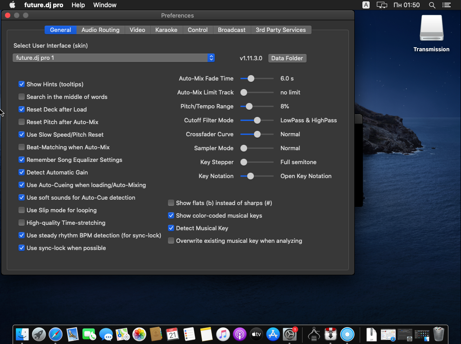Open the Trash in the dock
This screenshot has width=461, height=344.
pyautogui.click(x=438, y=334)
